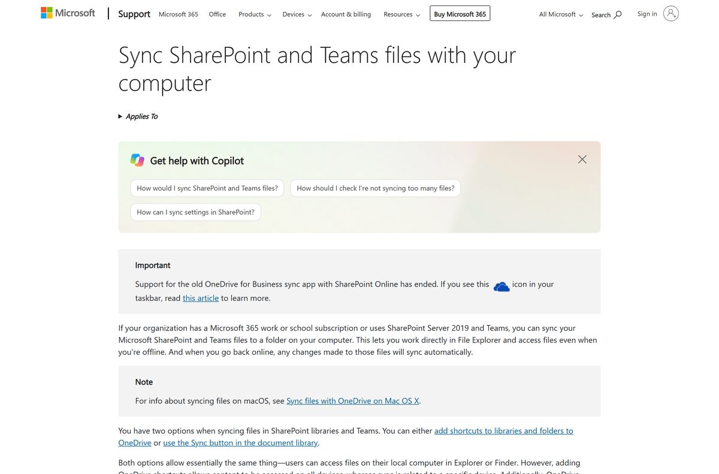Image resolution: width=719 pixels, height=474 pixels.
Task: Click Buy Microsoft 365 button
Action: pos(460,14)
